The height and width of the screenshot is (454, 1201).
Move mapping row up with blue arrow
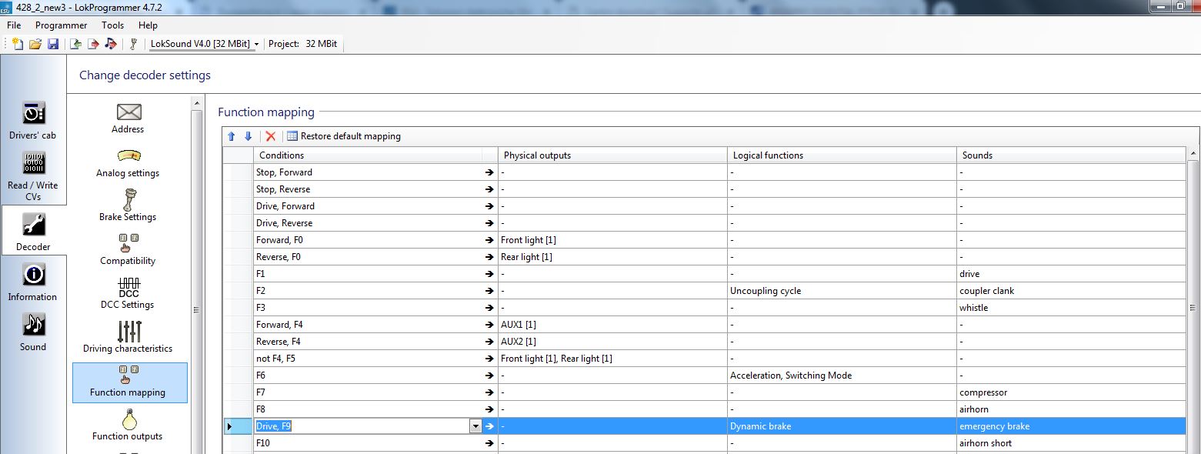[232, 136]
